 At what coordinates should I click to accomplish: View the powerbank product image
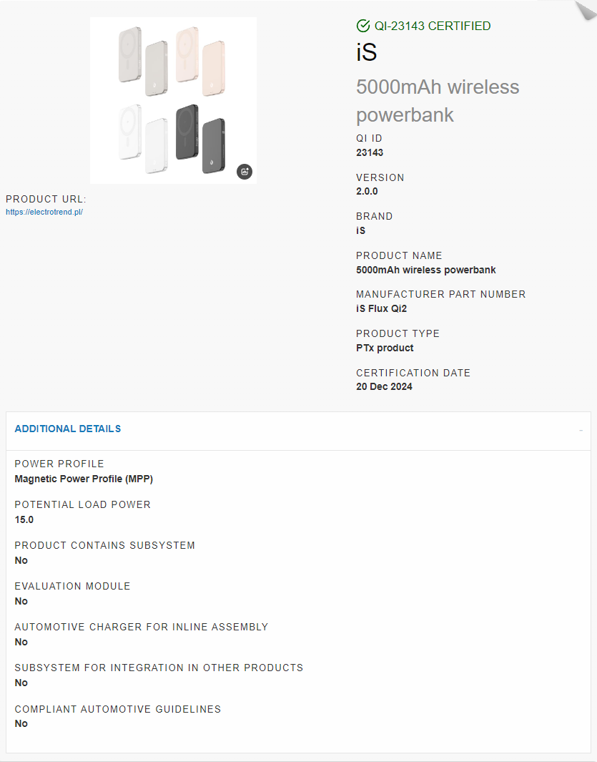point(174,101)
